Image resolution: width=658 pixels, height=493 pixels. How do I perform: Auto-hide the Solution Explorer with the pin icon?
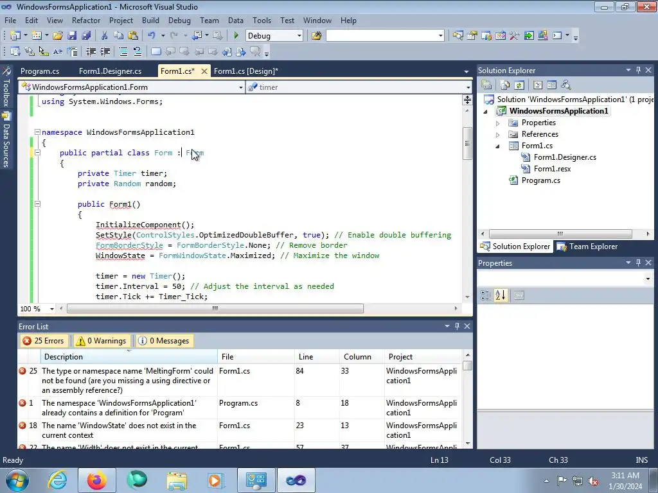638,70
